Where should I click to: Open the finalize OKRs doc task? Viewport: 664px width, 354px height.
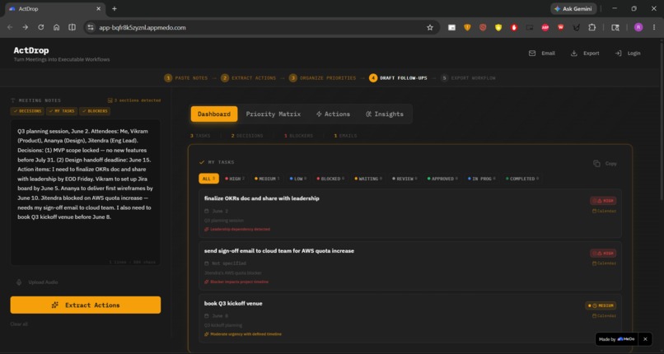410,213
